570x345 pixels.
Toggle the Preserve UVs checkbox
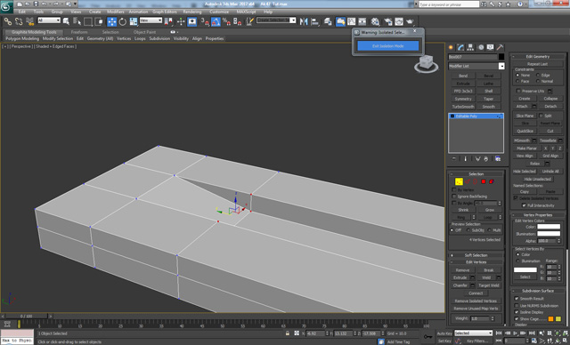(x=518, y=91)
